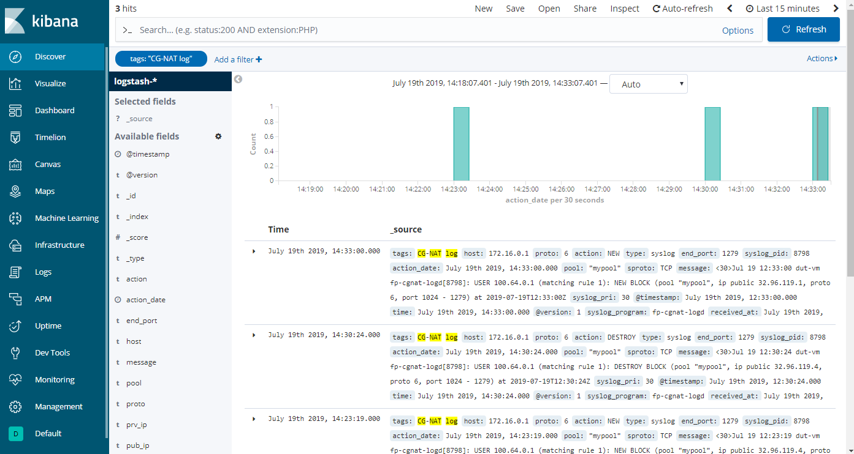The height and width of the screenshot is (454, 854).
Task: Open the Actions filter menu
Action: [x=822, y=59]
